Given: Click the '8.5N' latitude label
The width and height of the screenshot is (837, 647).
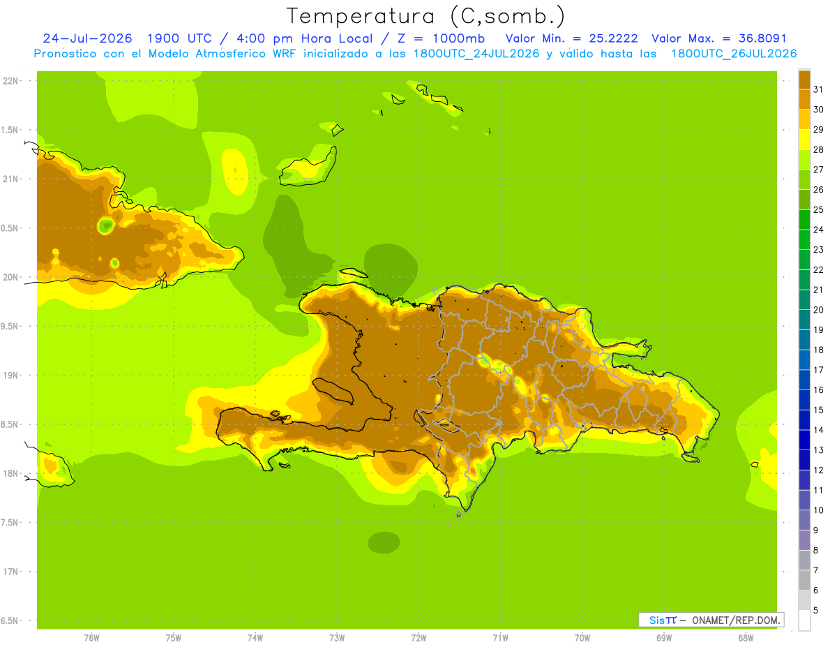Looking at the screenshot, I should [x=10, y=424].
